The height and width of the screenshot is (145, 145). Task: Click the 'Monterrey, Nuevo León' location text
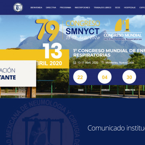coord(120,62)
